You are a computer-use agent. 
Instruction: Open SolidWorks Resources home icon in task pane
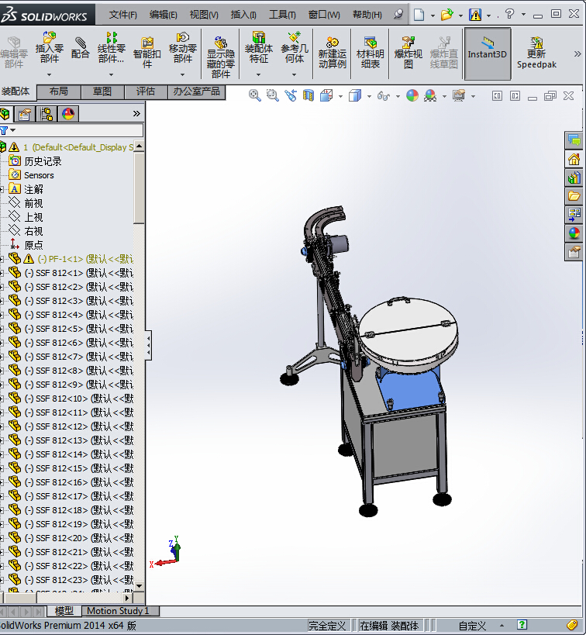(574, 159)
